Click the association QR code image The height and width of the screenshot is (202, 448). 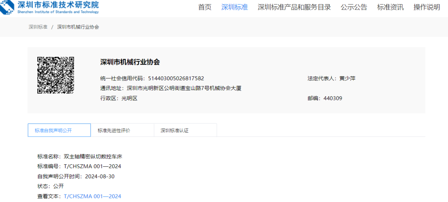tap(56, 75)
